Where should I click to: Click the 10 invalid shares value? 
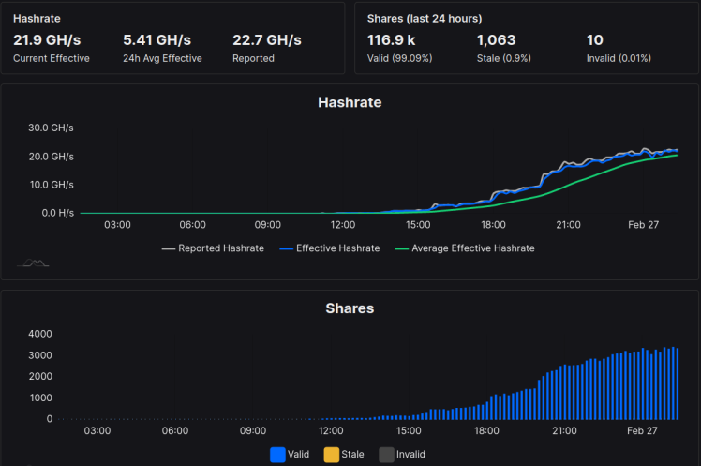594,40
